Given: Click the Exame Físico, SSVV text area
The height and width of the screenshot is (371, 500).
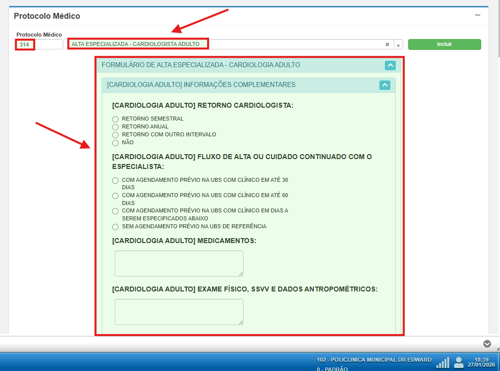Looking at the screenshot, I should click(179, 312).
